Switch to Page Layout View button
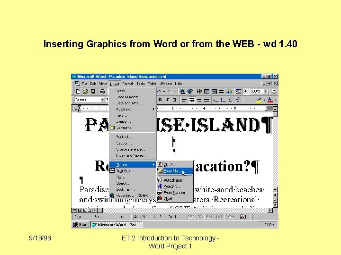This screenshot has width=341, height=255. [84, 210]
